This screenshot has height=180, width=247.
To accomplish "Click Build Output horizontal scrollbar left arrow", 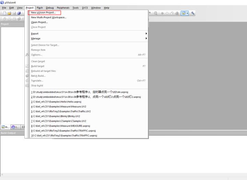I will [x=2, y=174].
